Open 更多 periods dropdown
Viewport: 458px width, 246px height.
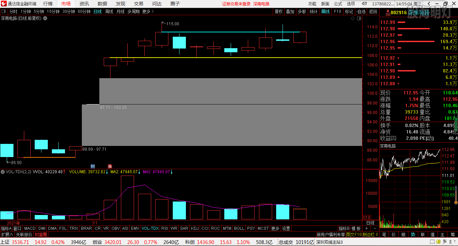[x=148, y=11]
